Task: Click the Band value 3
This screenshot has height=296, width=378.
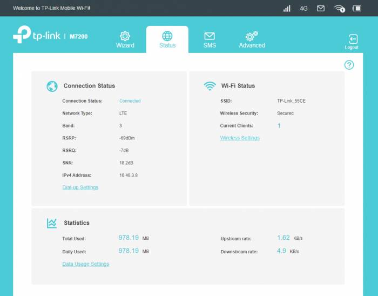Action: coord(120,125)
